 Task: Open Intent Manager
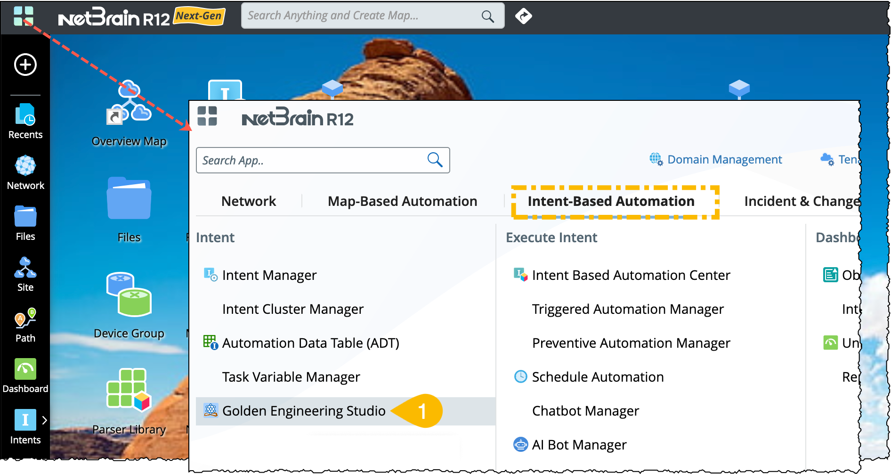[269, 275]
